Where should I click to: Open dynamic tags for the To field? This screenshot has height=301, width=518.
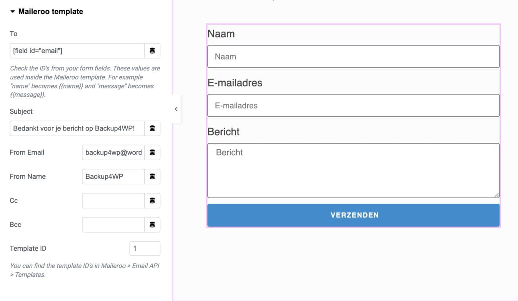coord(152,51)
